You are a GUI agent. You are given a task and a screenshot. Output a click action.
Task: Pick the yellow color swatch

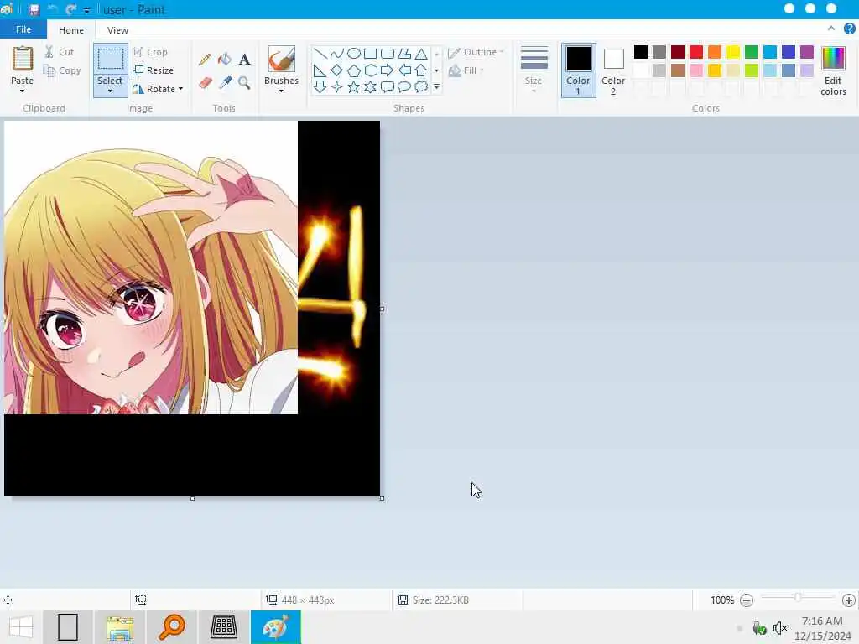click(733, 52)
